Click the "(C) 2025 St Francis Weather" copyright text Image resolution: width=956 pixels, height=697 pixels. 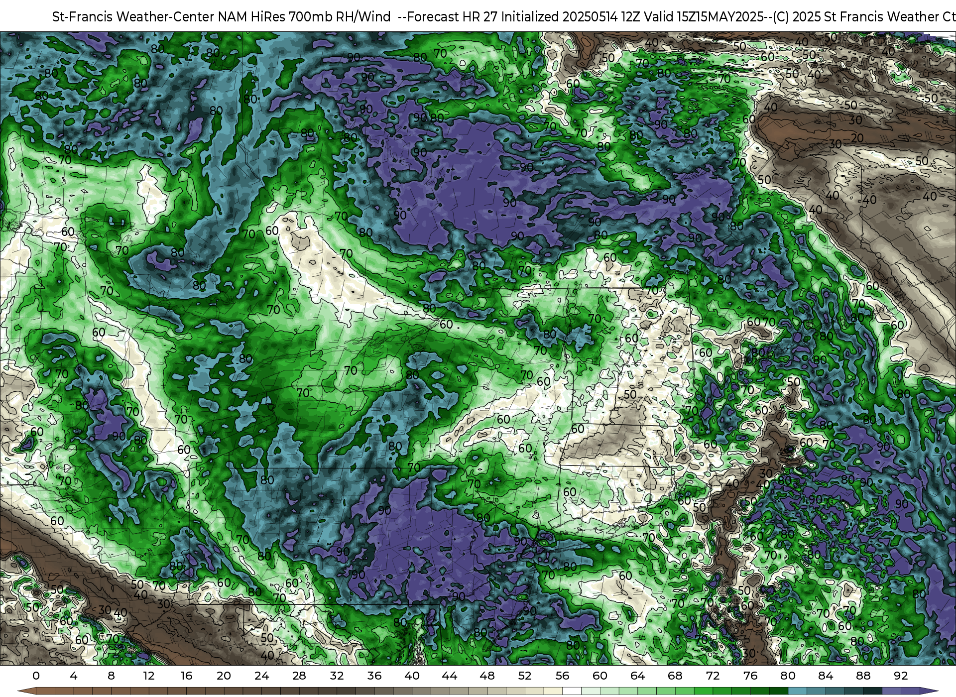point(855,17)
